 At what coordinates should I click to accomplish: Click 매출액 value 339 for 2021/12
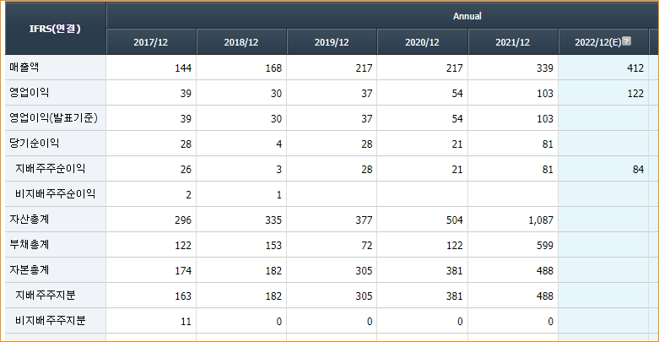pos(545,68)
